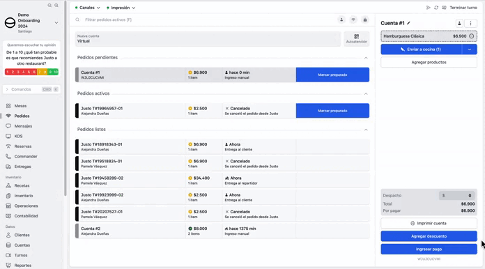This screenshot has height=269, width=485.
Task: Choose red rating 1 in survey scale
Action: 8,72
